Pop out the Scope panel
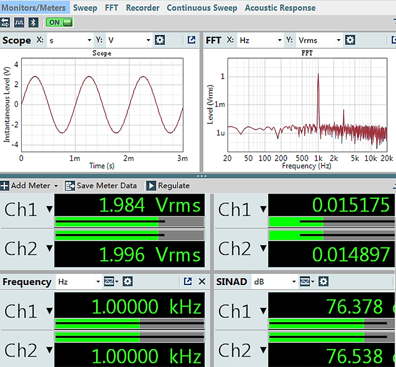 click(192, 40)
